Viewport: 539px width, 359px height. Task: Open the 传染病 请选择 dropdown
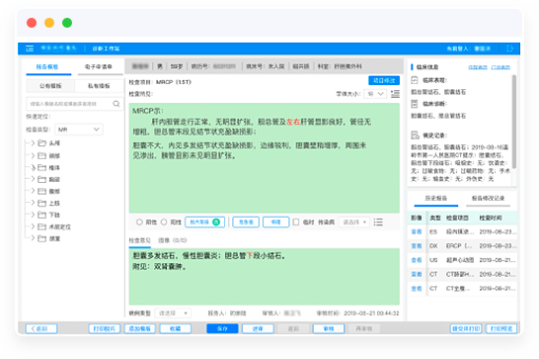(x=354, y=223)
